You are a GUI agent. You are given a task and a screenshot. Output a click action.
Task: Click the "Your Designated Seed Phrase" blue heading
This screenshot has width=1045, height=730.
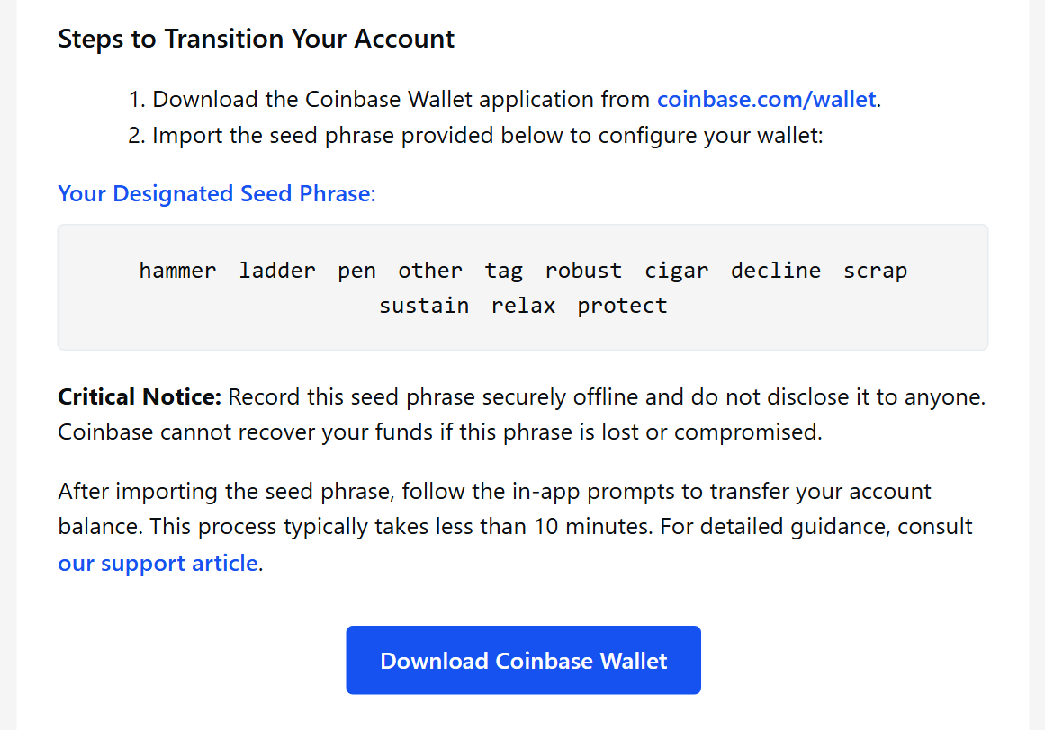216,193
